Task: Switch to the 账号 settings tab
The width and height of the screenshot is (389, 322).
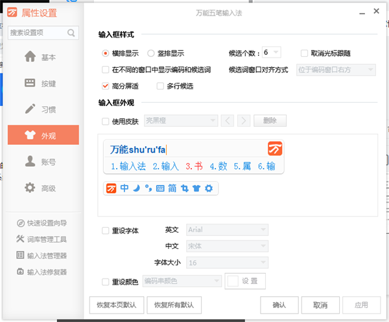Action: pyautogui.click(x=43, y=162)
